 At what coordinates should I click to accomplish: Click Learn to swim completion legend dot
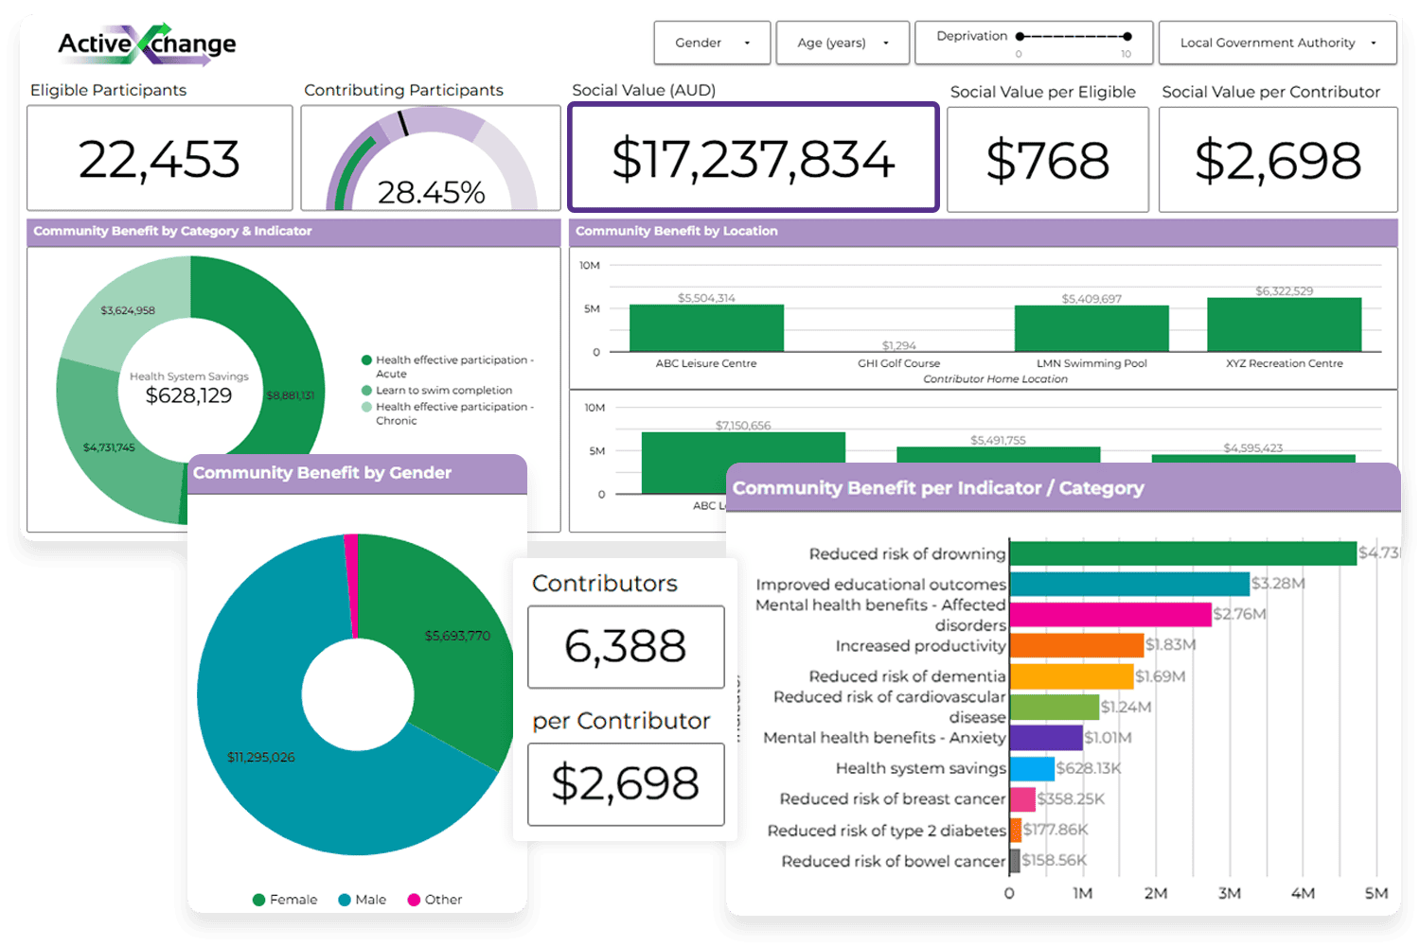point(366,391)
